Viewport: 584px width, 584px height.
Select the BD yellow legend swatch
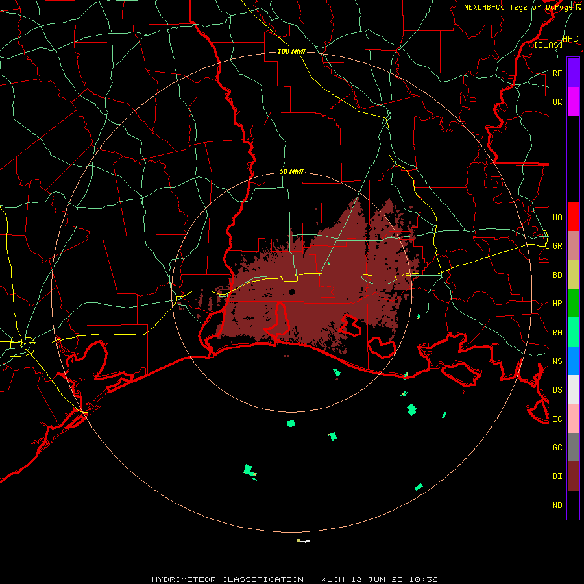(x=573, y=275)
